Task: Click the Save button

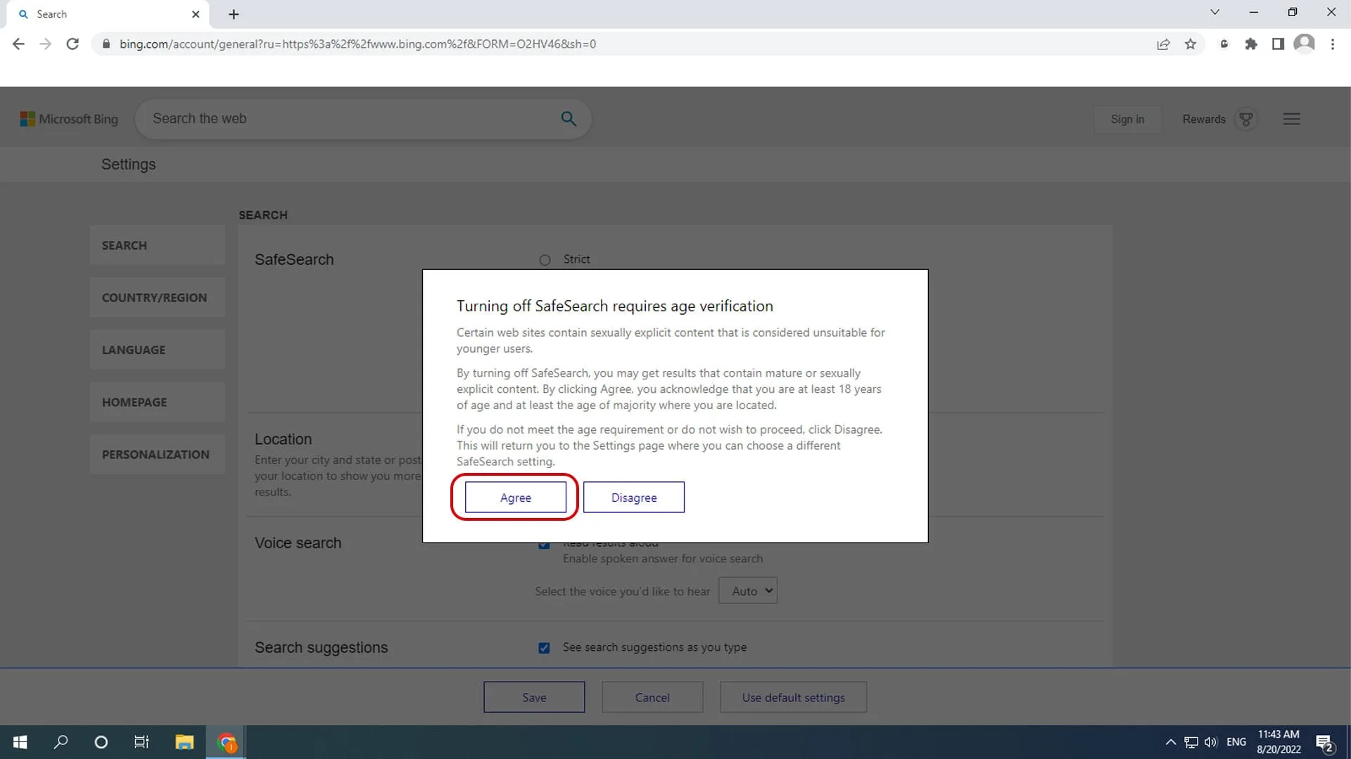Action: (534, 697)
